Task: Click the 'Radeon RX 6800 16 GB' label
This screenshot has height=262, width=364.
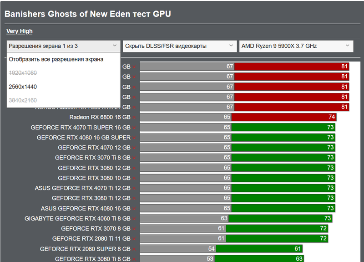Action: (100, 118)
